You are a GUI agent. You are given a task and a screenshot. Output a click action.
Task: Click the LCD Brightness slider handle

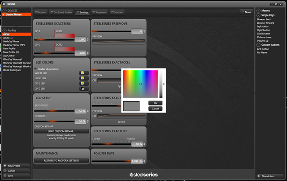[52, 110]
